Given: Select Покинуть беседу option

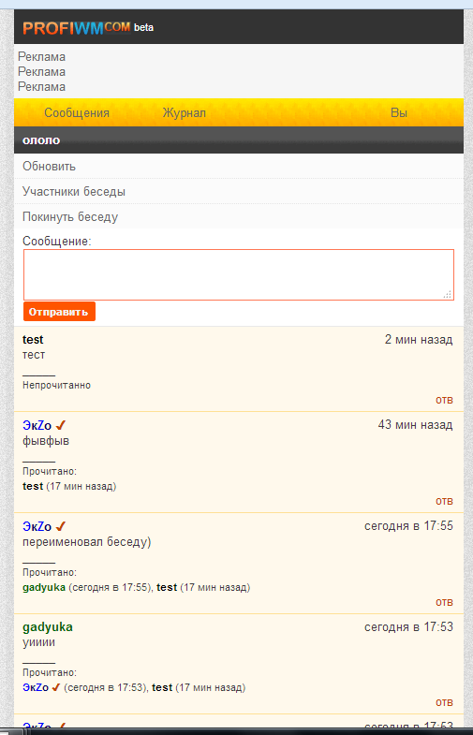Looking at the screenshot, I should [x=70, y=217].
